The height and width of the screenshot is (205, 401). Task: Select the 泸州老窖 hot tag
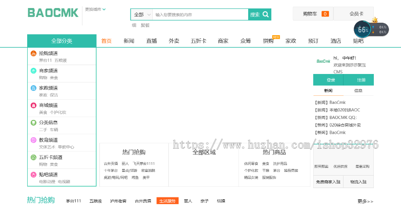118,201
